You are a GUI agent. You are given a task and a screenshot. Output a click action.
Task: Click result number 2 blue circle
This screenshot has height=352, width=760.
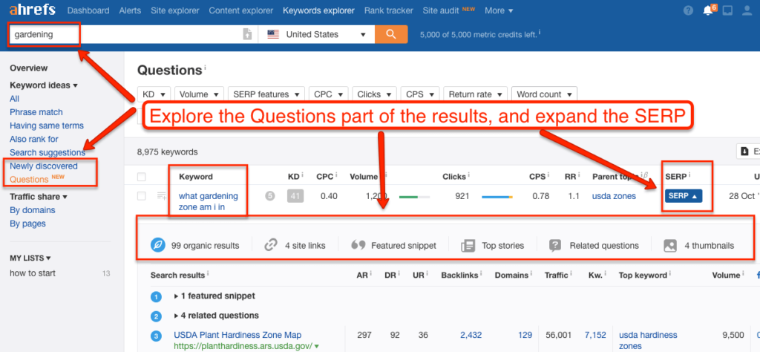click(x=156, y=316)
